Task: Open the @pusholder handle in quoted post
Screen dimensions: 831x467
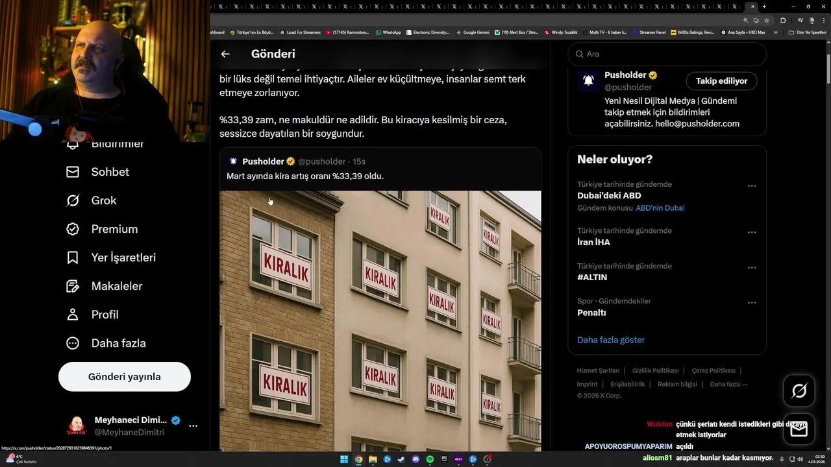Action: tap(321, 162)
